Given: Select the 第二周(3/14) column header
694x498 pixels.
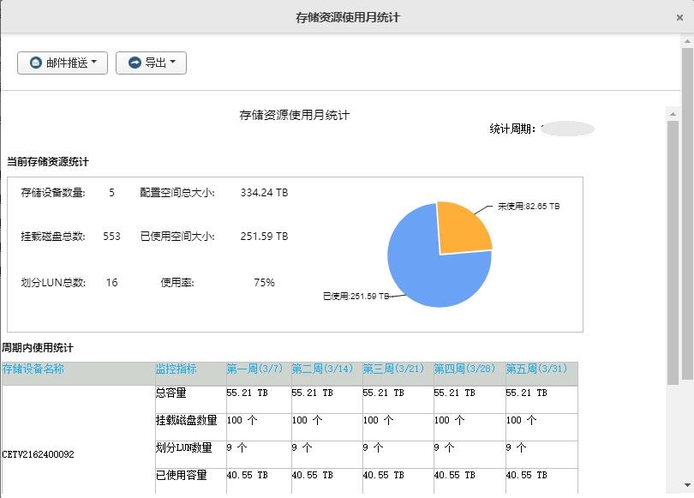Looking at the screenshot, I should click(323, 368).
